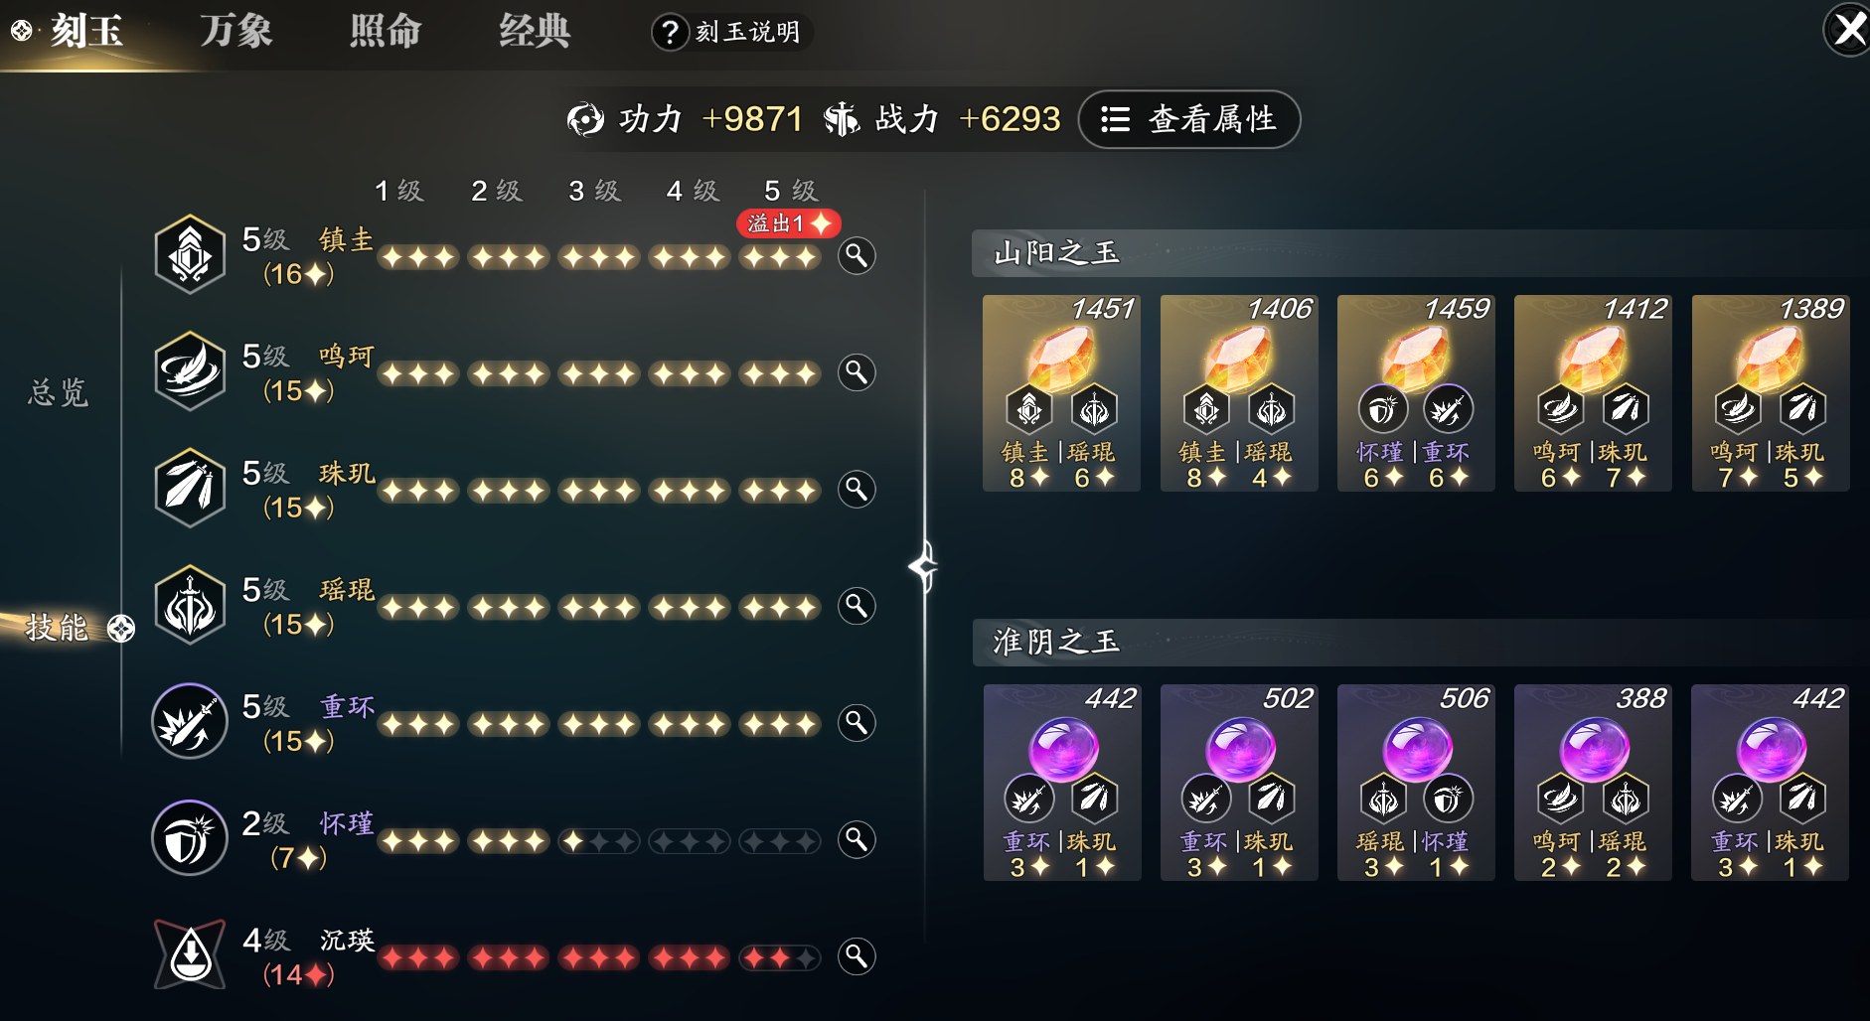This screenshot has width=1870, height=1021.
Task: Select the 1459 怀瑾 重环 jade card
Action: coord(1416,393)
